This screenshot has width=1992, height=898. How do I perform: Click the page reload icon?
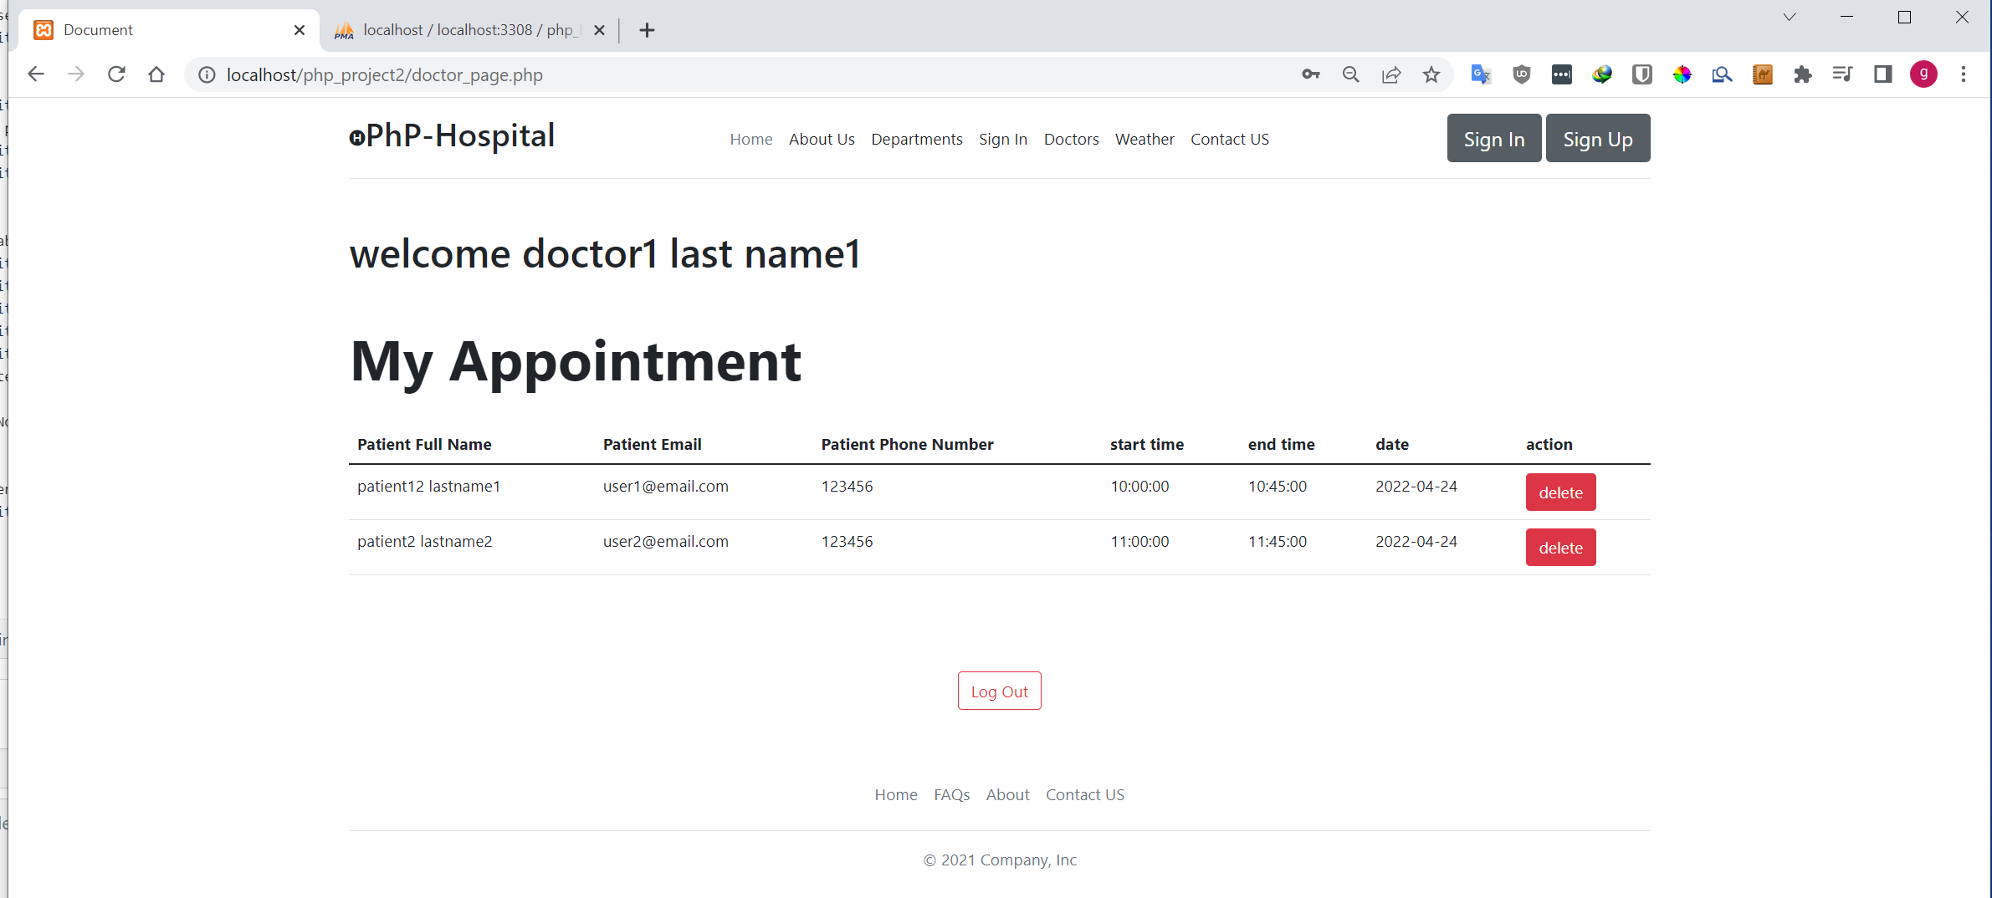pos(116,74)
